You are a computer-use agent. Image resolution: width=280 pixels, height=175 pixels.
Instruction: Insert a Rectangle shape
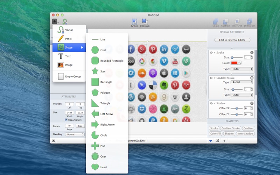(x=107, y=82)
